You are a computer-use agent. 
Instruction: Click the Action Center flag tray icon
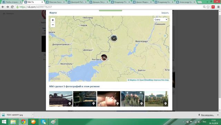[x=191, y=122]
